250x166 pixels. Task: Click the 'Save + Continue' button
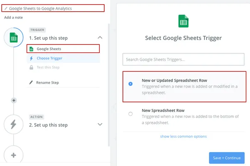point(227,158)
